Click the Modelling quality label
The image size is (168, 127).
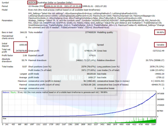105,33
